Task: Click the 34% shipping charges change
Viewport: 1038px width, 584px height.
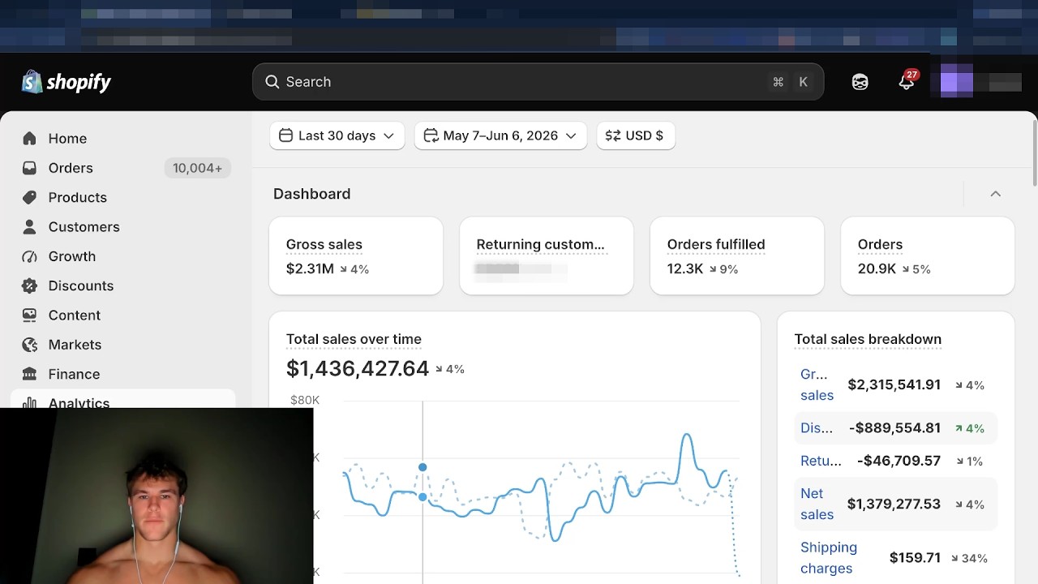Action: (x=969, y=558)
